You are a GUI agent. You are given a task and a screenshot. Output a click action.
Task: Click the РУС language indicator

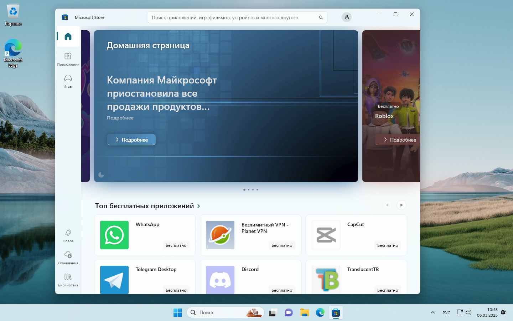tap(446, 312)
